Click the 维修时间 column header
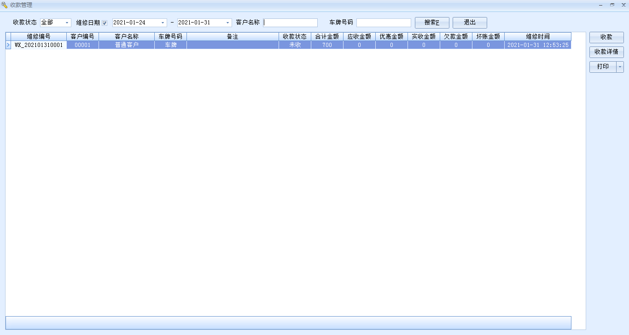Viewport: 629px width, 335px height. point(538,36)
